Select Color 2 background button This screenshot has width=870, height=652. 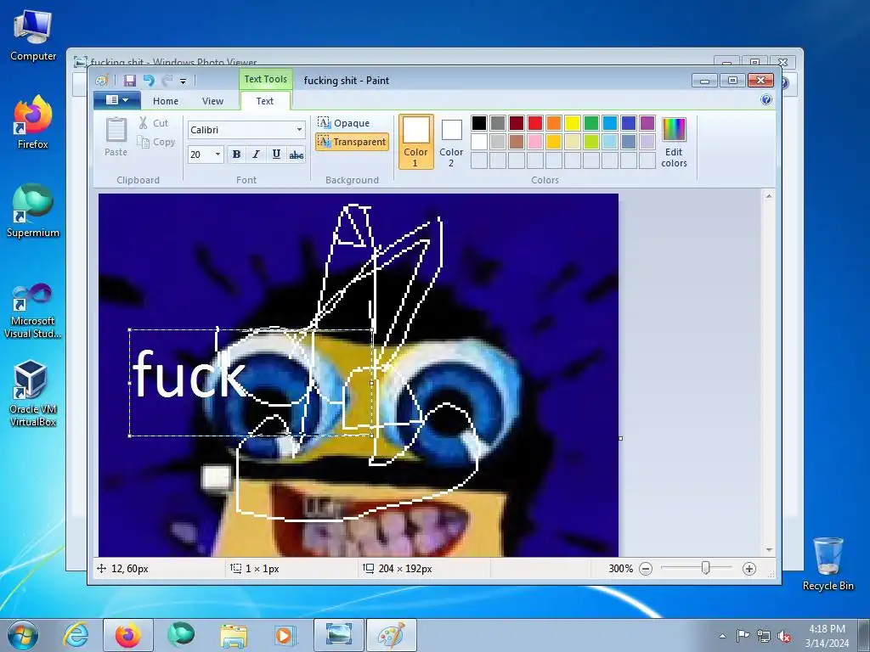pyautogui.click(x=451, y=142)
